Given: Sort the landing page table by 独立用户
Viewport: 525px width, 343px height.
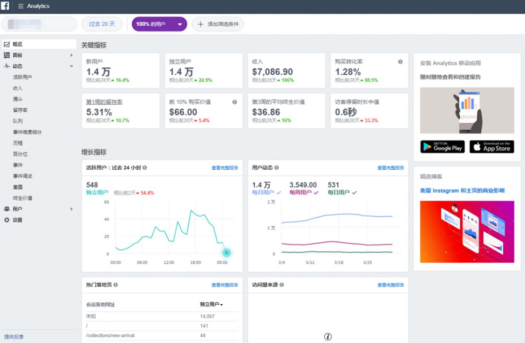Looking at the screenshot, I should pyautogui.click(x=211, y=305).
